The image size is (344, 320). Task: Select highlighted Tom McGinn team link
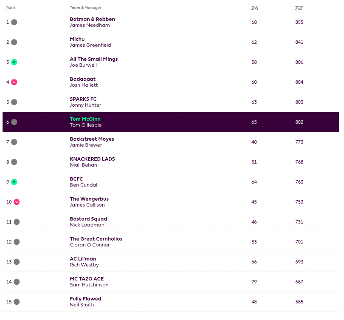(x=85, y=119)
